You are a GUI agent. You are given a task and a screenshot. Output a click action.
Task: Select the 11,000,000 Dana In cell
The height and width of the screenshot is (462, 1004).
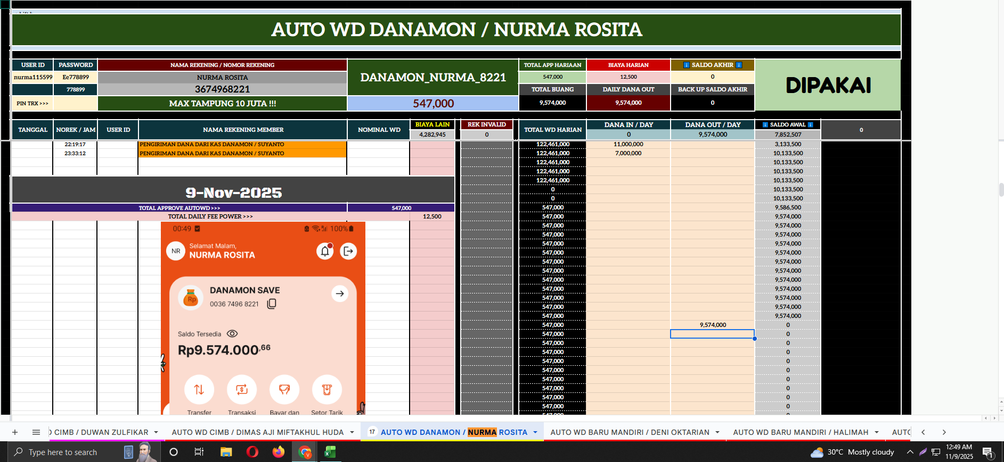click(x=628, y=144)
